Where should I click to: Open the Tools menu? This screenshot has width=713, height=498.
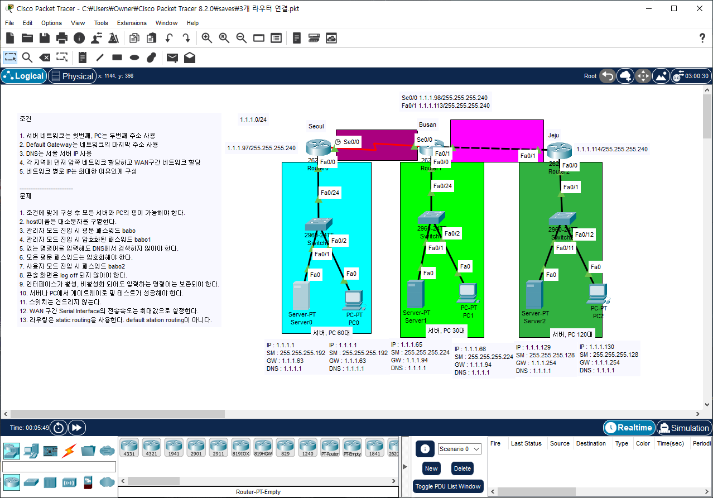tap(101, 23)
